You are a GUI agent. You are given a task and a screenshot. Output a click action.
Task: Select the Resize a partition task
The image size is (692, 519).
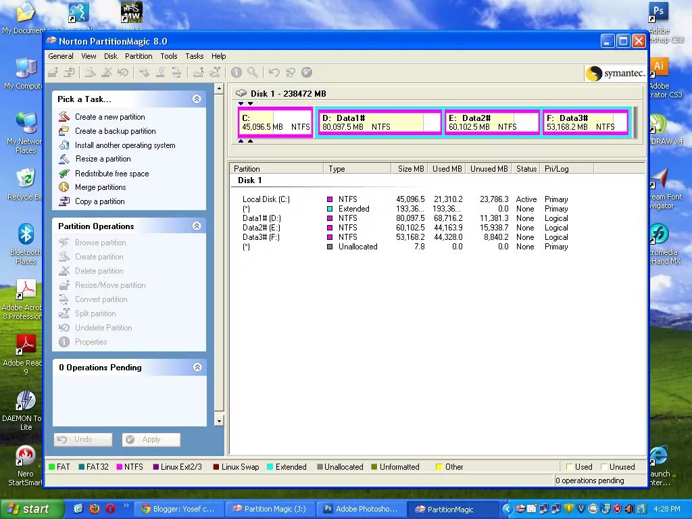(x=103, y=159)
